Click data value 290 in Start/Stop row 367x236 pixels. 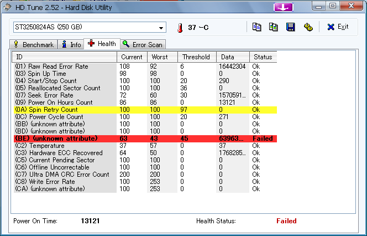(224, 81)
